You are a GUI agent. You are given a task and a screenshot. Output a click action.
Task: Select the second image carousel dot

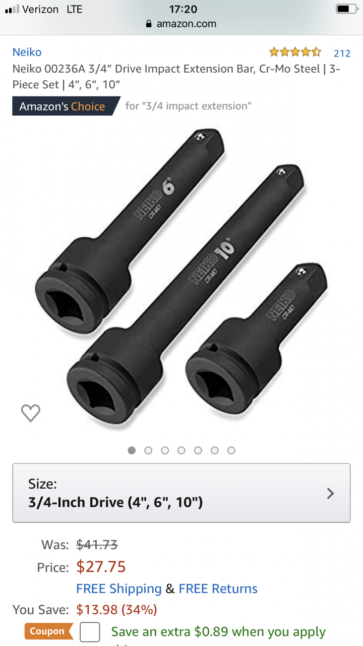tap(148, 450)
